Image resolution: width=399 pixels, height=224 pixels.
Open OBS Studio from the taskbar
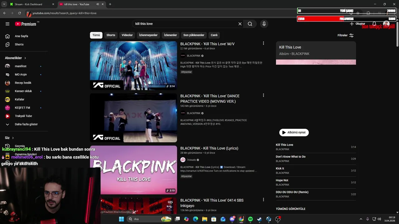point(278,219)
